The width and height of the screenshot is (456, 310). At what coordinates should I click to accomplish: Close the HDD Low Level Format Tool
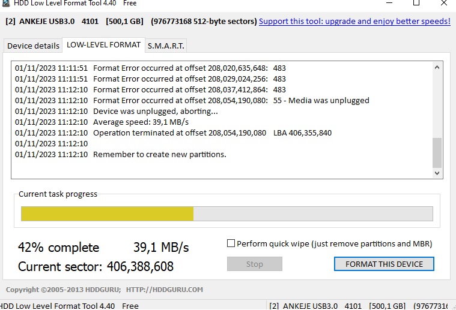point(444,3)
